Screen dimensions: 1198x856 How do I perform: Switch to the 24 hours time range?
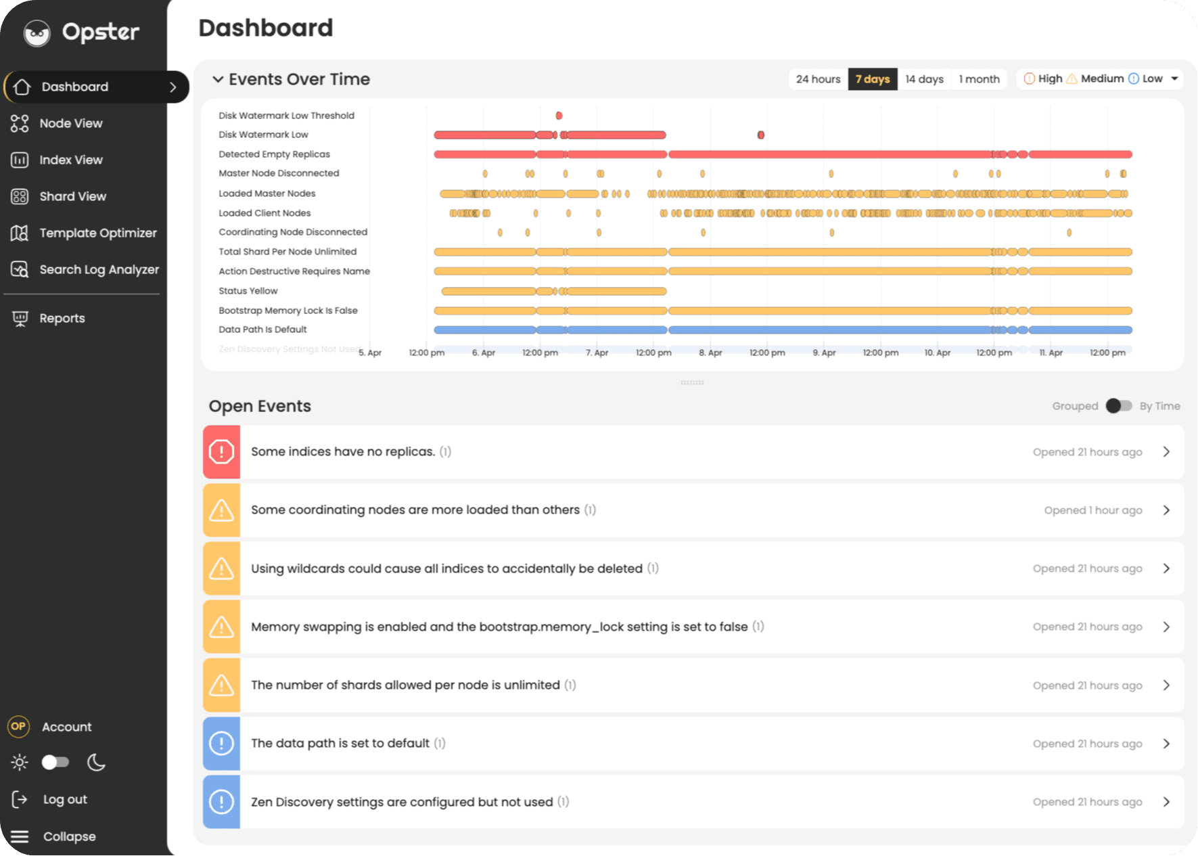pyautogui.click(x=817, y=78)
